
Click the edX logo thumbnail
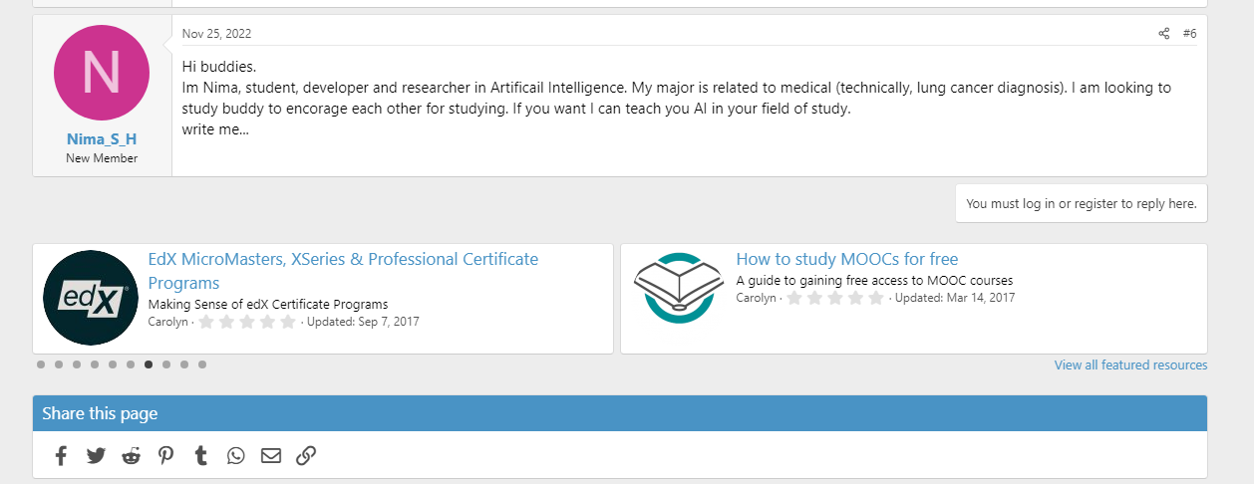(91, 298)
